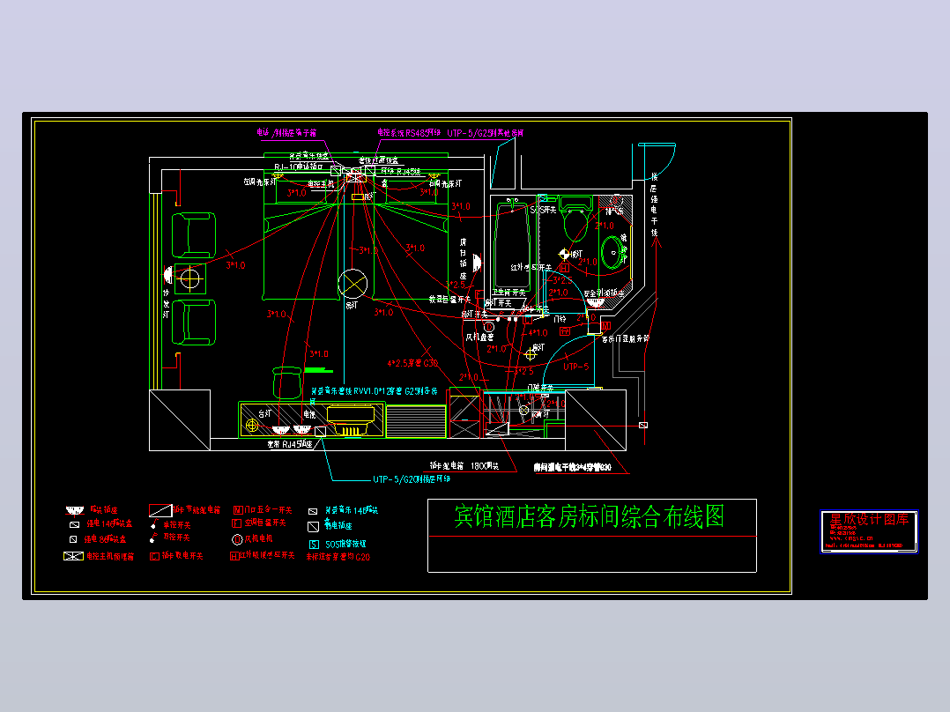Select the 风机盘管 label
The image size is (950, 712).
point(479,337)
